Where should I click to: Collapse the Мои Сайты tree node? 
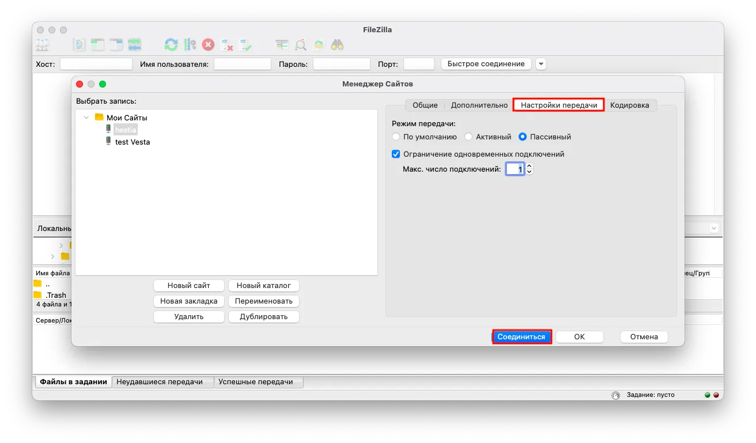(x=86, y=118)
